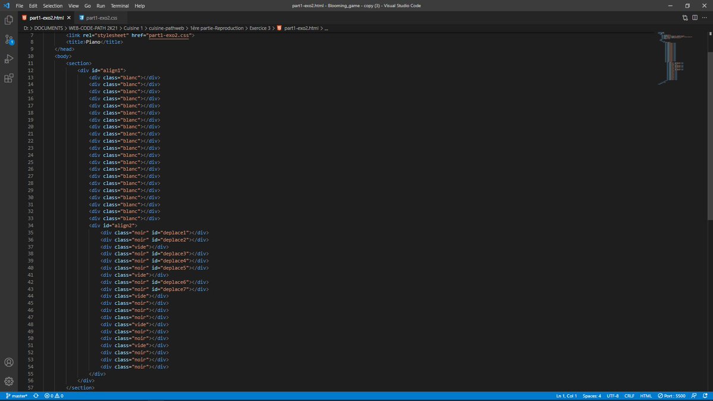Open the Source Control view
Viewport: 713px width, 401px height.
[9, 39]
